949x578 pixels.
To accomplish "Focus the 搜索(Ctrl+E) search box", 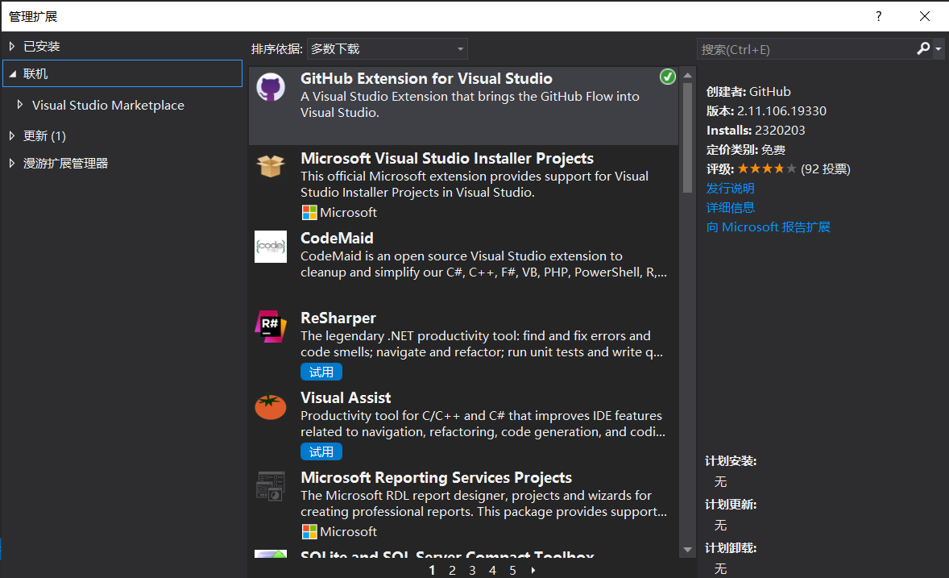I will point(806,50).
